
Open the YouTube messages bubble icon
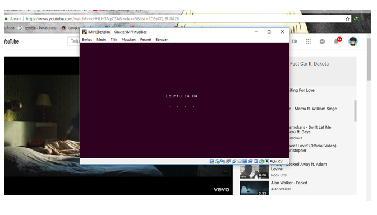[x=322, y=41]
